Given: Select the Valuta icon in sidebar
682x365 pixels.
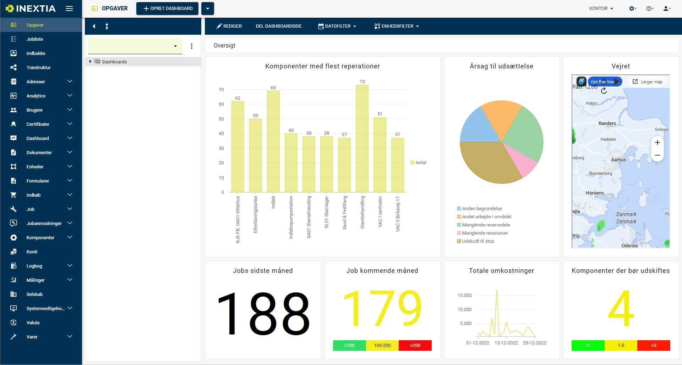Looking at the screenshot, I should coord(14,322).
